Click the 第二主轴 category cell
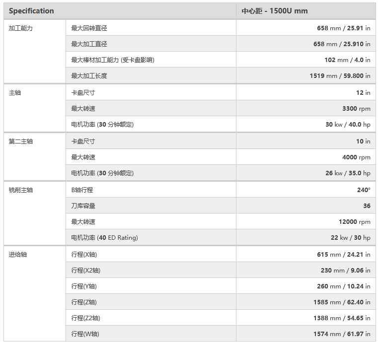Image resolution: width=379 pixels, height=348 pixels. pyautogui.click(x=21, y=141)
